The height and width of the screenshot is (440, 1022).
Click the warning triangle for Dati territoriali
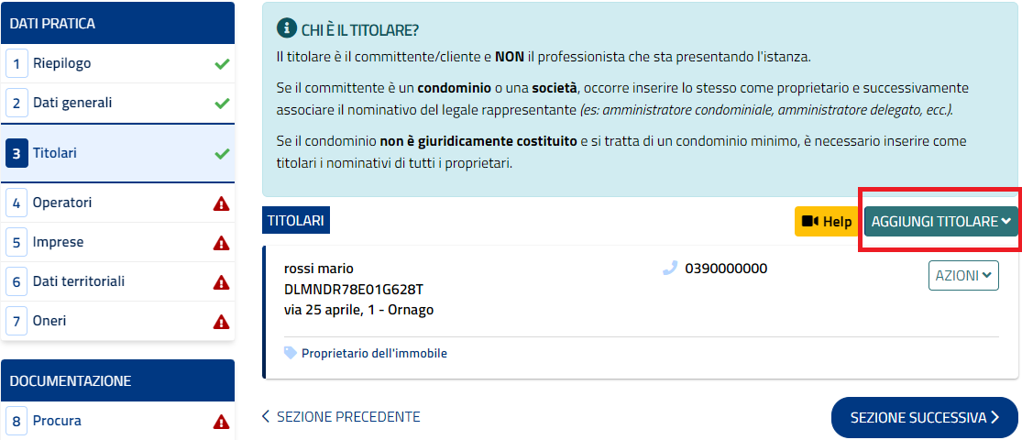click(x=221, y=282)
